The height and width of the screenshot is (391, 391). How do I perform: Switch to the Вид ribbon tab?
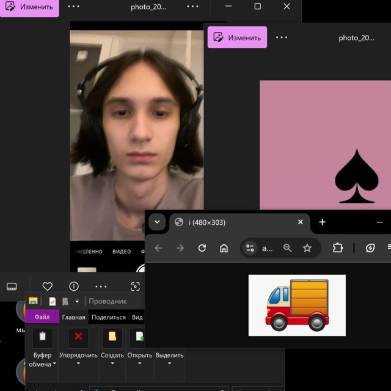tap(137, 317)
